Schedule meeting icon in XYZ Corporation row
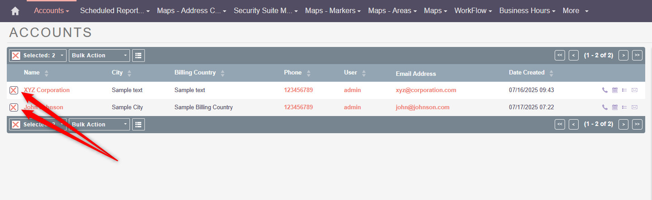Image resolution: width=652 pixels, height=200 pixels. pyautogui.click(x=615, y=90)
